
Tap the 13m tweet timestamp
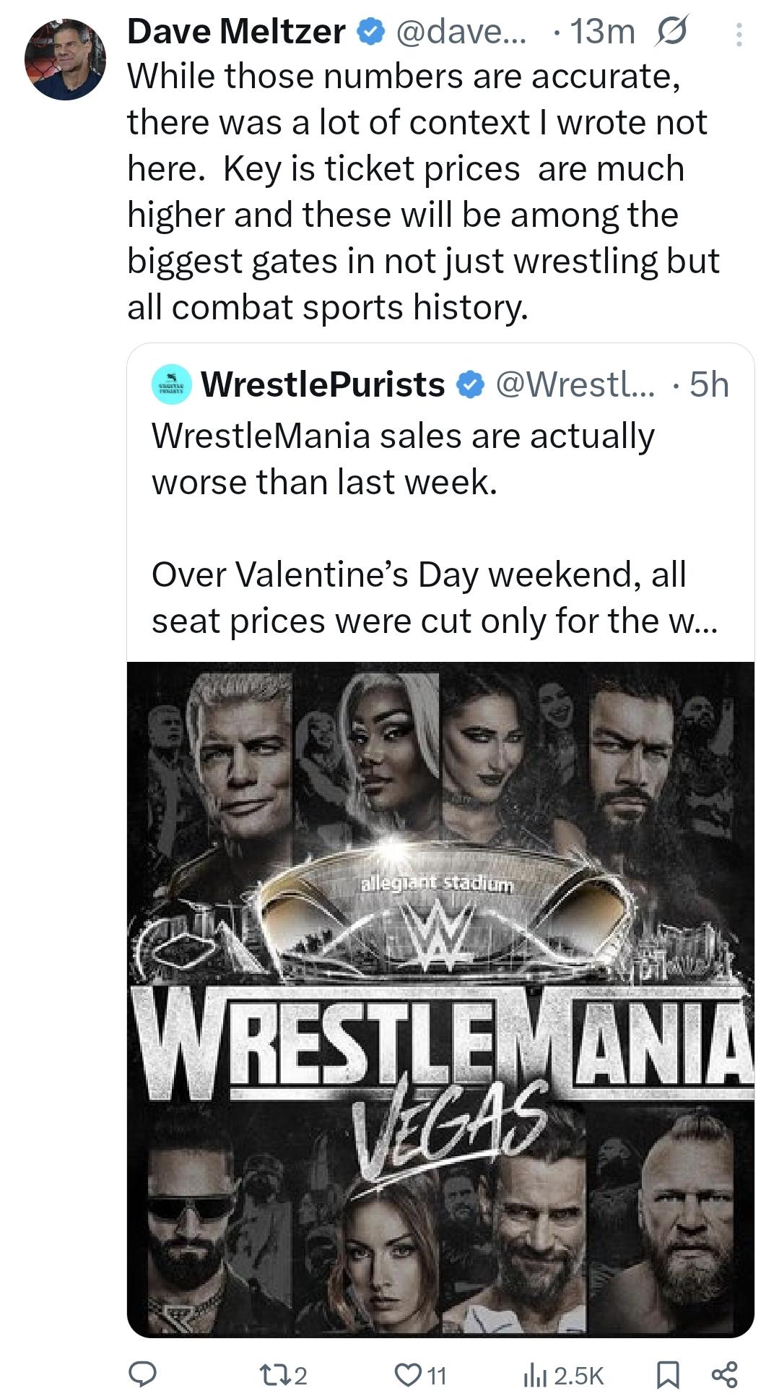[602, 32]
